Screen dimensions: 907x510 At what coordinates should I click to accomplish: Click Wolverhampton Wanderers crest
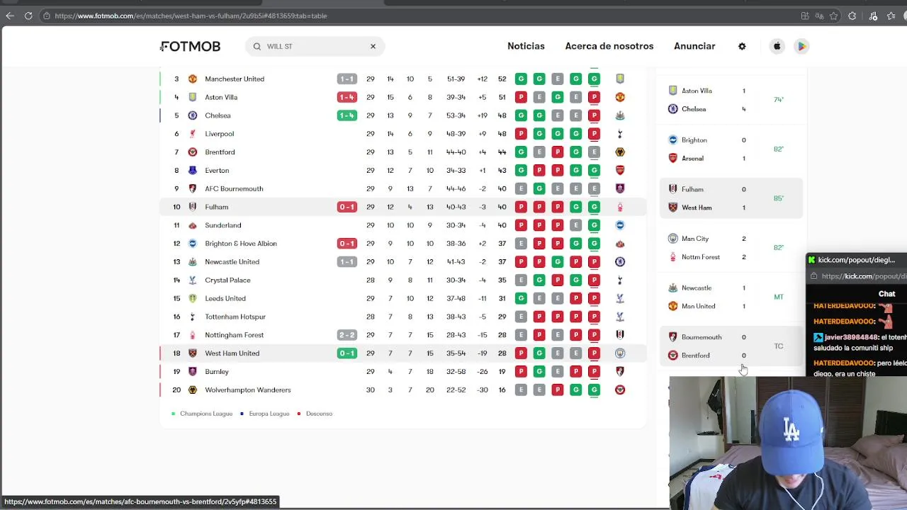point(192,390)
